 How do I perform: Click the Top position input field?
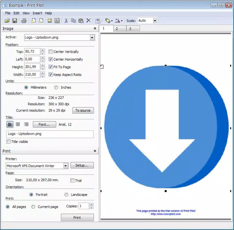pos(32,51)
